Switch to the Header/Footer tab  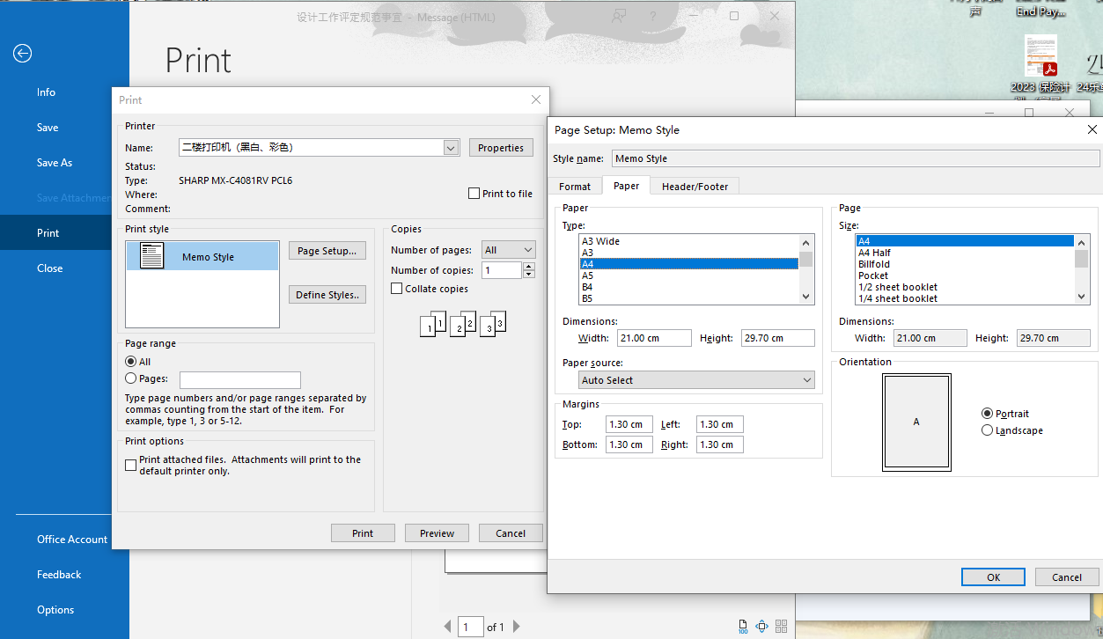[695, 187]
